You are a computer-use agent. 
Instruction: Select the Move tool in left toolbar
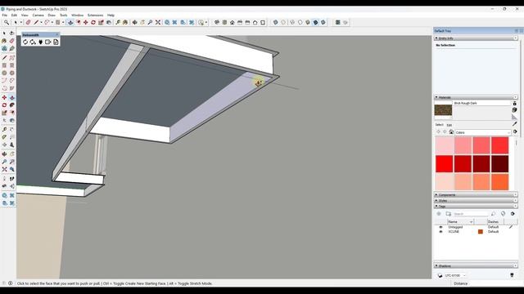pyautogui.click(x=4, y=98)
